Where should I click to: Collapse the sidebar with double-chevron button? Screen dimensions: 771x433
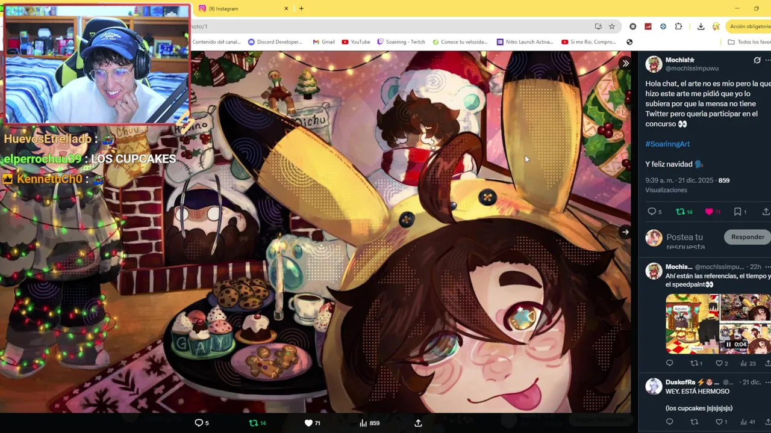[625, 63]
